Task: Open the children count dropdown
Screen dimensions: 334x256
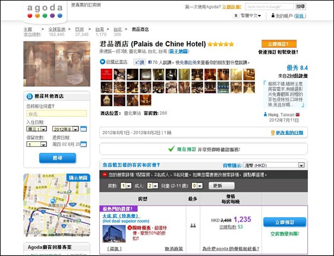Action: [197, 186]
